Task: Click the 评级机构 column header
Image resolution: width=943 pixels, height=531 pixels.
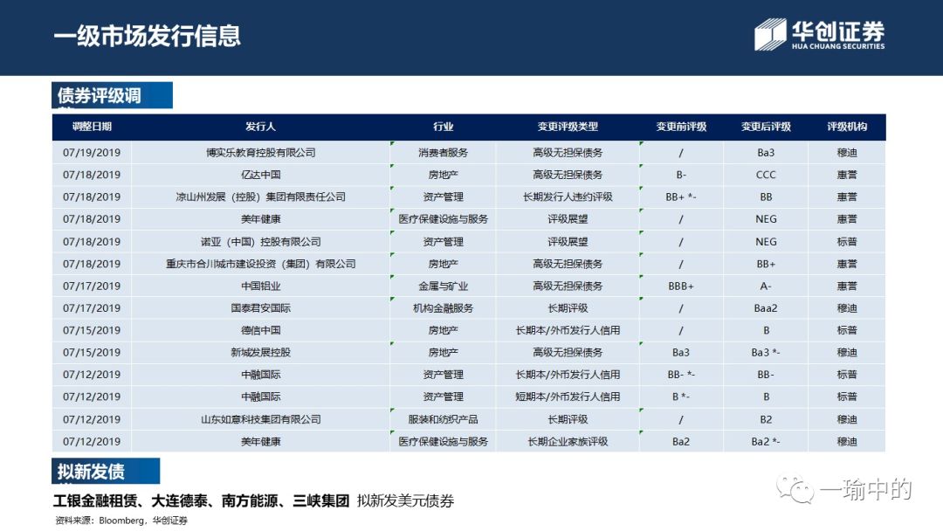Action: pos(847,127)
